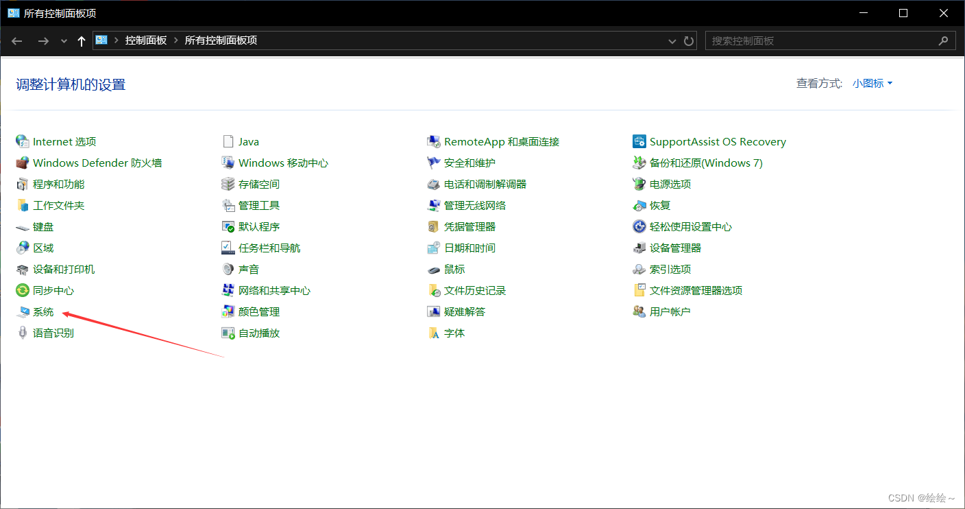The height and width of the screenshot is (509, 965).
Task: Click the 设备和打印机 printer icon
Action: pyautogui.click(x=22, y=269)
